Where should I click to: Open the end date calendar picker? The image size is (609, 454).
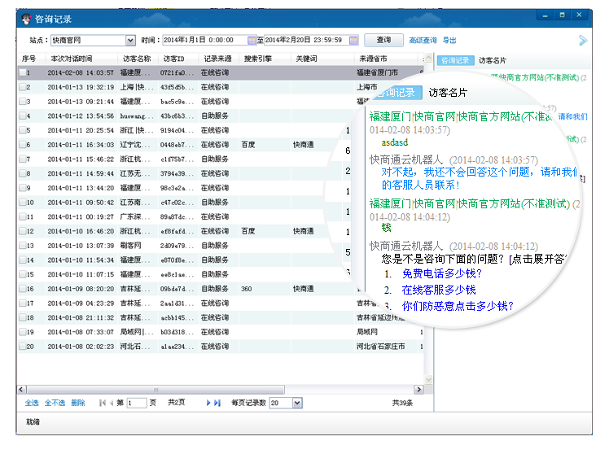353,40
